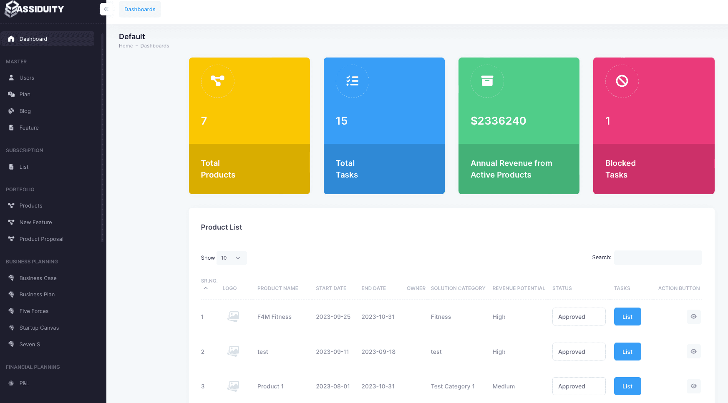Viewport: 728px width, 403px height.
Task: Click the Annual Revenue archive box icon
Action: point(487,81)
